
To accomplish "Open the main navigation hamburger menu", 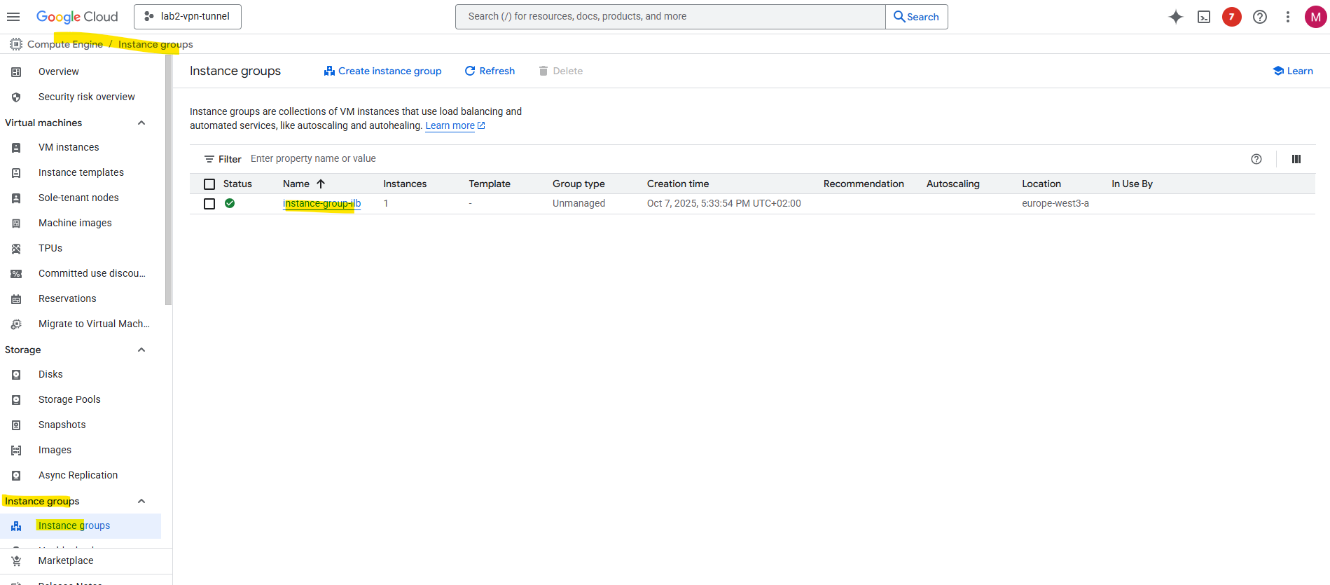I will [x=13, y=17].
